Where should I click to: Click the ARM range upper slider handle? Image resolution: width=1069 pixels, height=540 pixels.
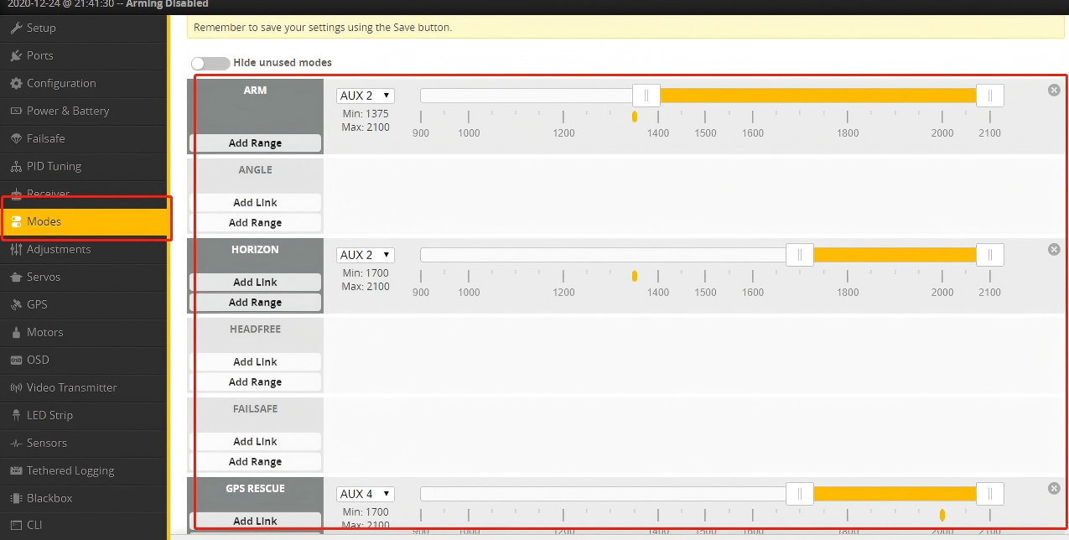990,96
